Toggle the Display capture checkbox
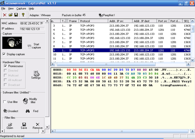The image size is (195, 139). pos(4,54)
